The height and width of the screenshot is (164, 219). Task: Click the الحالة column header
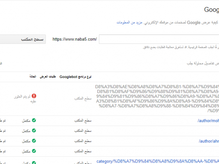tap(32, 77)
